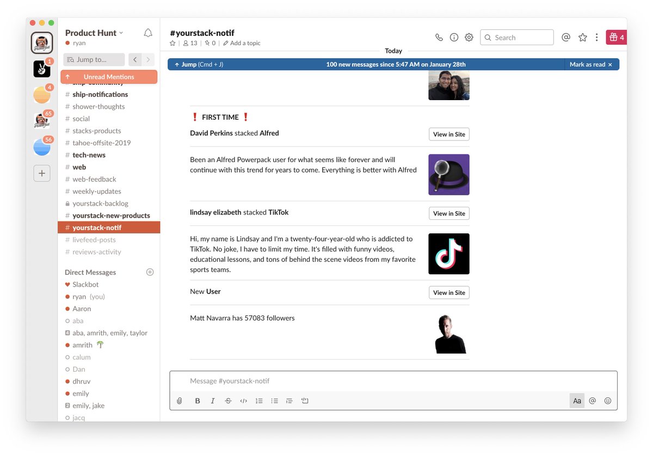Open channel settings gear

(x=469, y=38)
